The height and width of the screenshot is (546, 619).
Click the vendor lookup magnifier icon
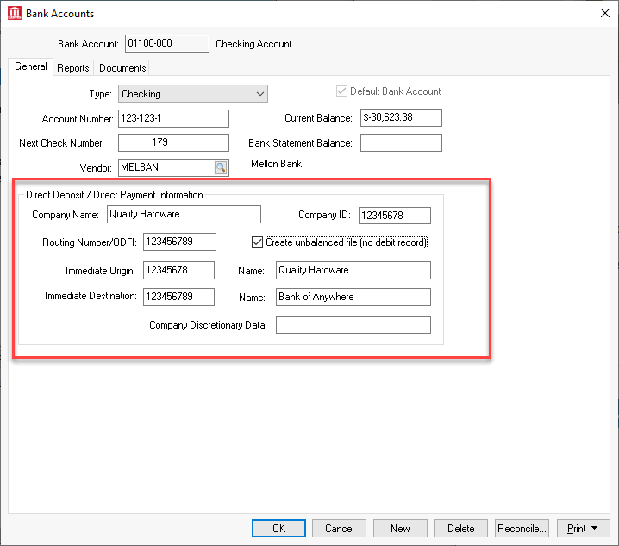click(221, 167)
